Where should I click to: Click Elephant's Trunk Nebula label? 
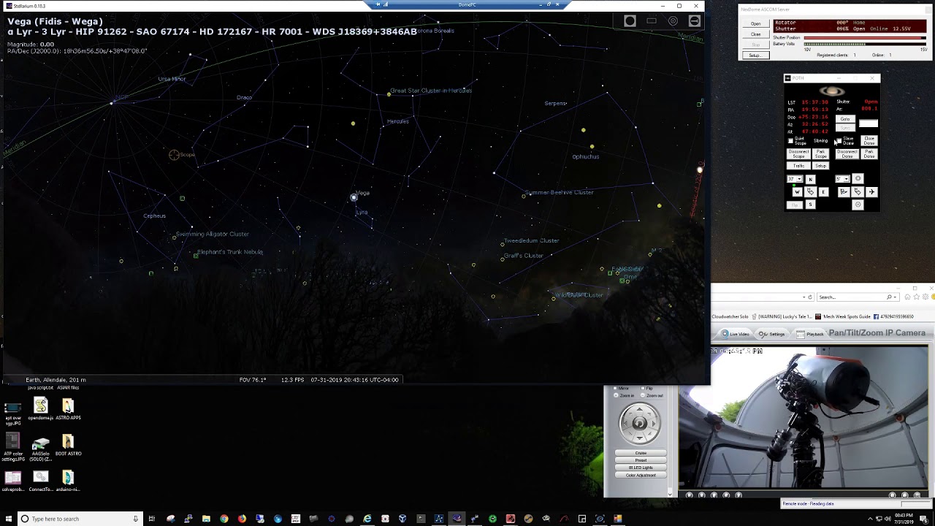(230, 252)
